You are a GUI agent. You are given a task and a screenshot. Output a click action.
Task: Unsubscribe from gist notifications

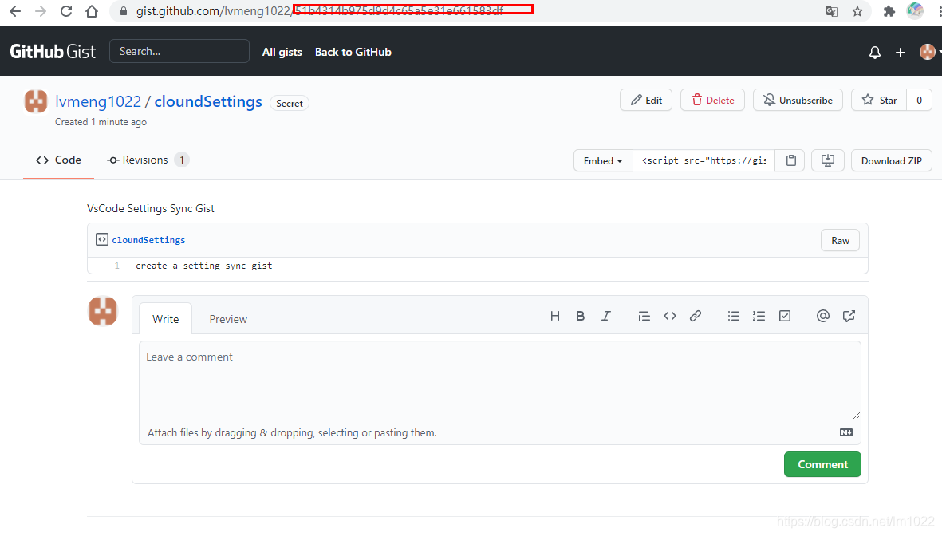[x=797, y=100]
